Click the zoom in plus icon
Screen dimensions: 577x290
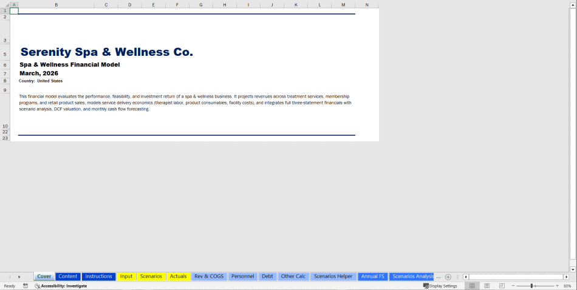(557, 286)
